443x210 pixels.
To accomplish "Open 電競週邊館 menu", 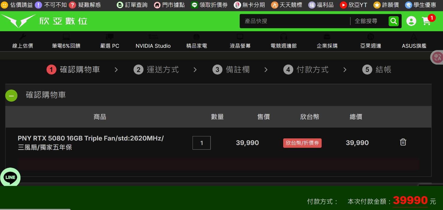I will click(x=284, y=41).
